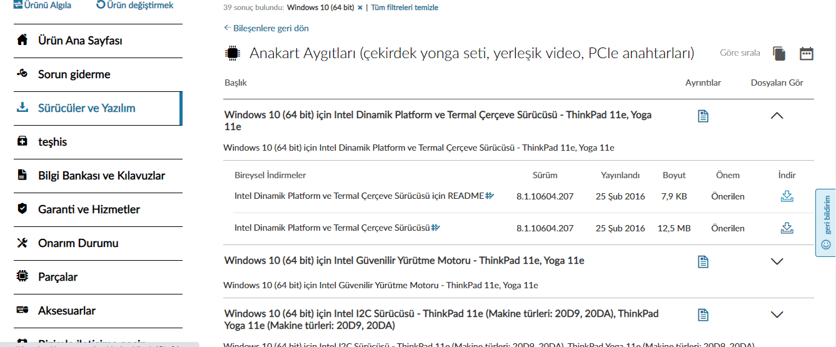Click Ürün değiştirmek link
This screenshot has width=836, height=347.
[x=135, y=5]
